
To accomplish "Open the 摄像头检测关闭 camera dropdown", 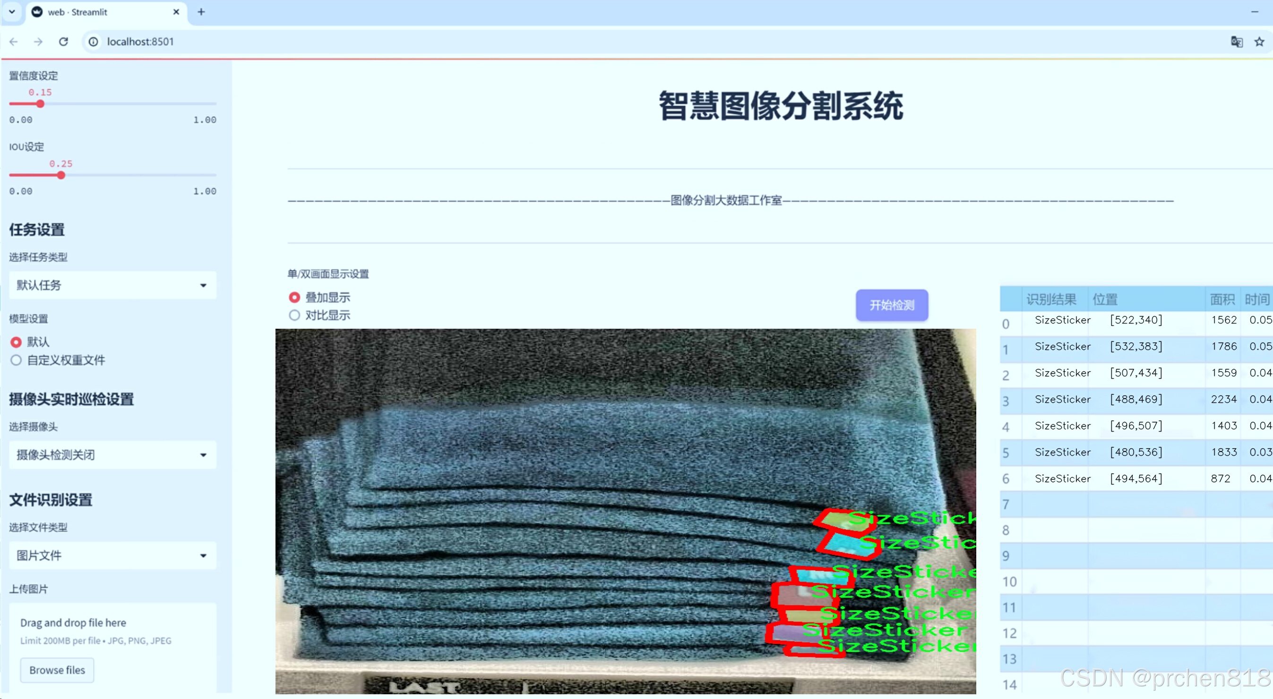I will pos(112,454).
